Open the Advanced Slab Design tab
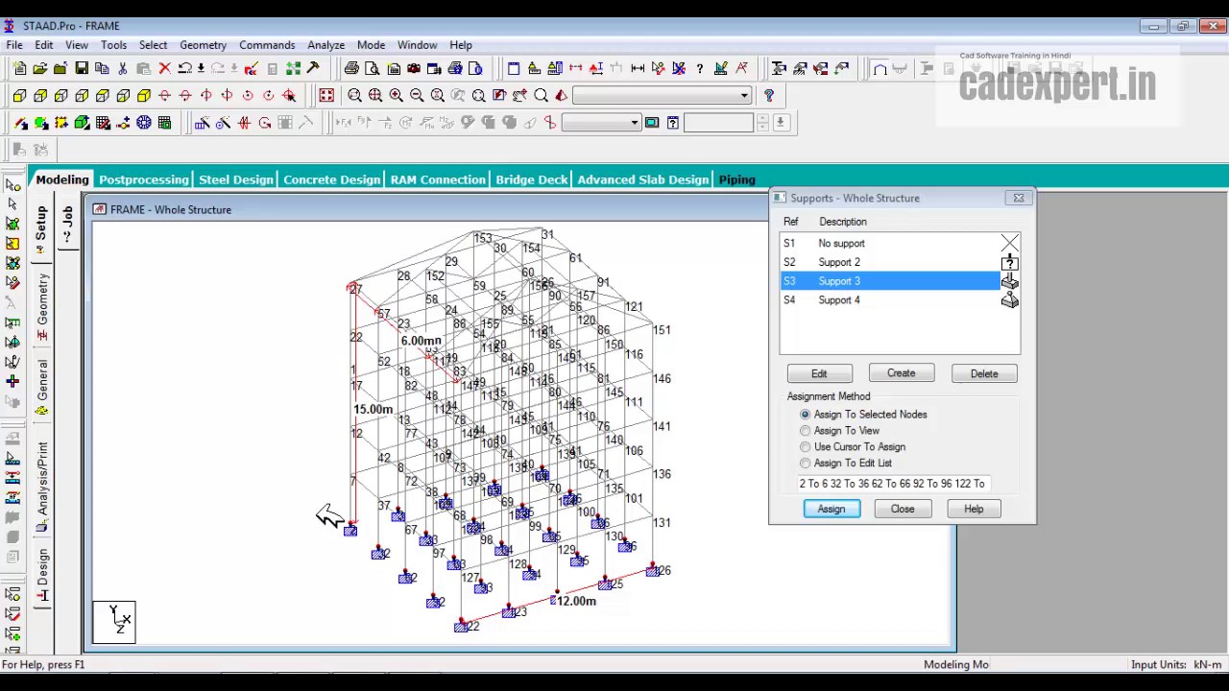 coord(643,179)
